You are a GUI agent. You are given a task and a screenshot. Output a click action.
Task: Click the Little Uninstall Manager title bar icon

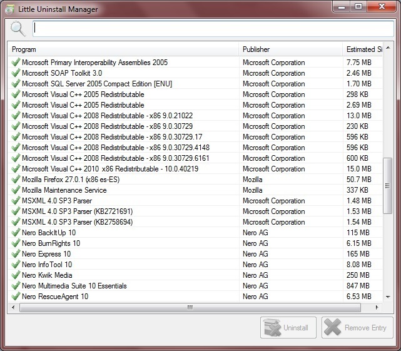click(x=10, y=9)
